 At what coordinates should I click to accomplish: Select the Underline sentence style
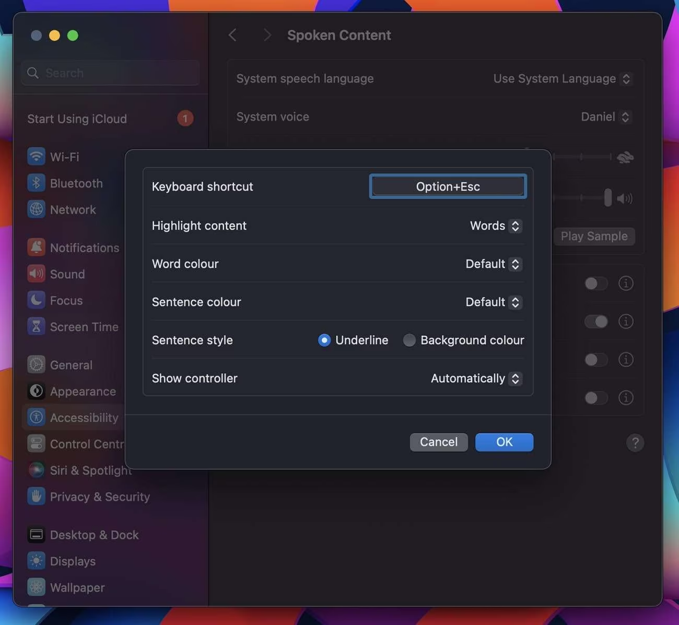tap(324, 340)
